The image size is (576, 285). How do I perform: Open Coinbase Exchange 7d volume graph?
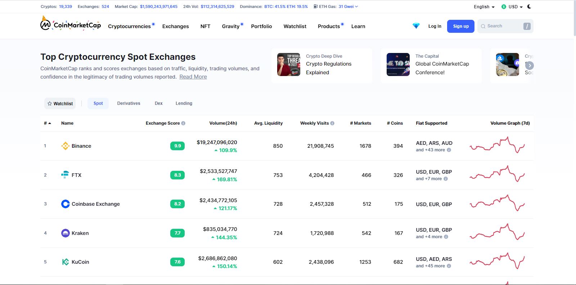497,203
